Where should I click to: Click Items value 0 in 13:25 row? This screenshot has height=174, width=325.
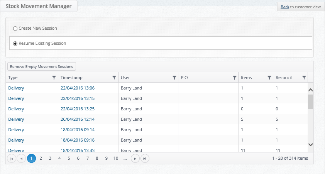coord(242,109)
